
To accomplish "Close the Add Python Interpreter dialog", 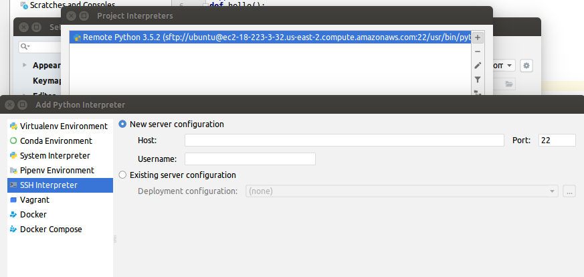I will coord(9,105).
